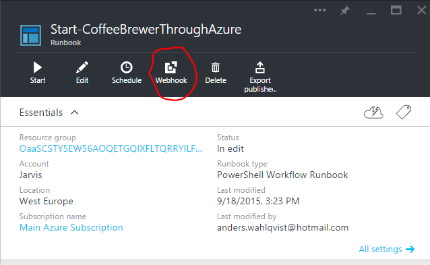Click the Runbook subtitle under the title
430x265 pixels.
point(65,42)
